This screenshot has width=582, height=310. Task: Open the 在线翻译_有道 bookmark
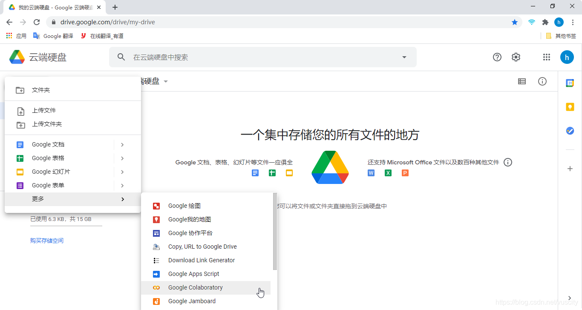point(102,36)
